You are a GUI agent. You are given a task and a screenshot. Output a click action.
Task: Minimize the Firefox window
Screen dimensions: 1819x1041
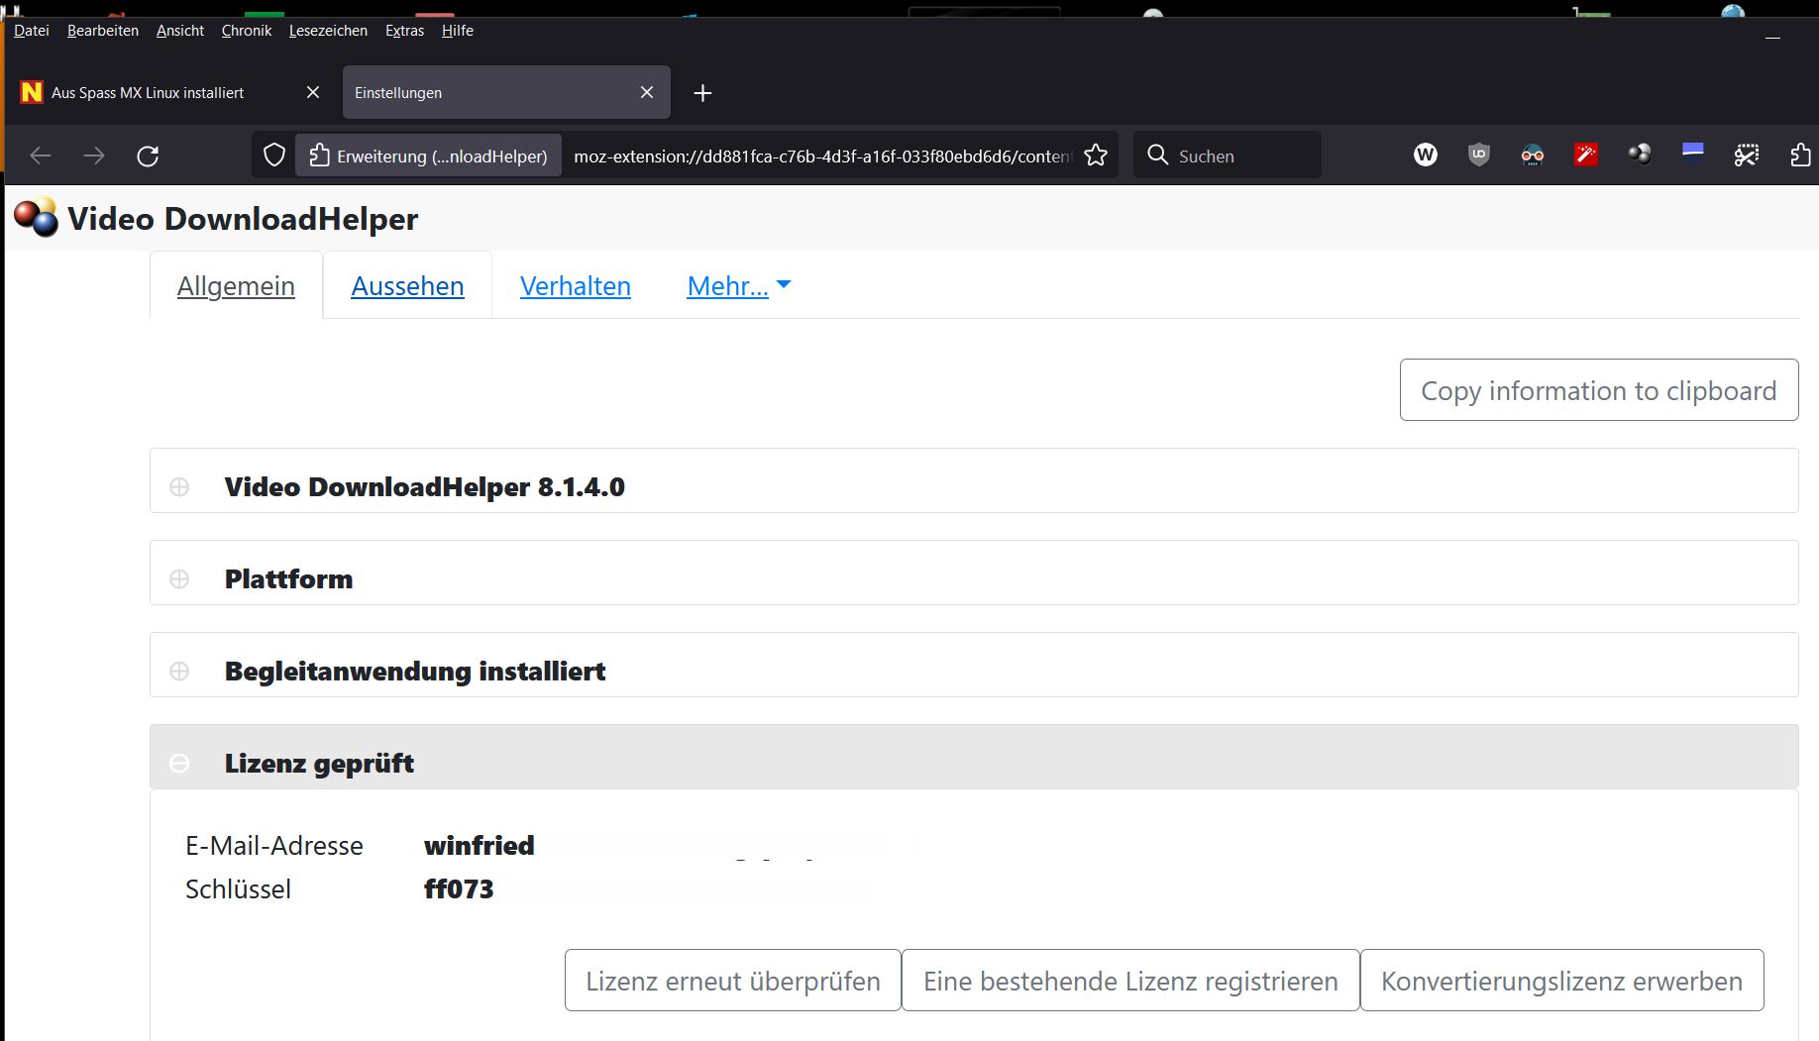pos(1773,38)
